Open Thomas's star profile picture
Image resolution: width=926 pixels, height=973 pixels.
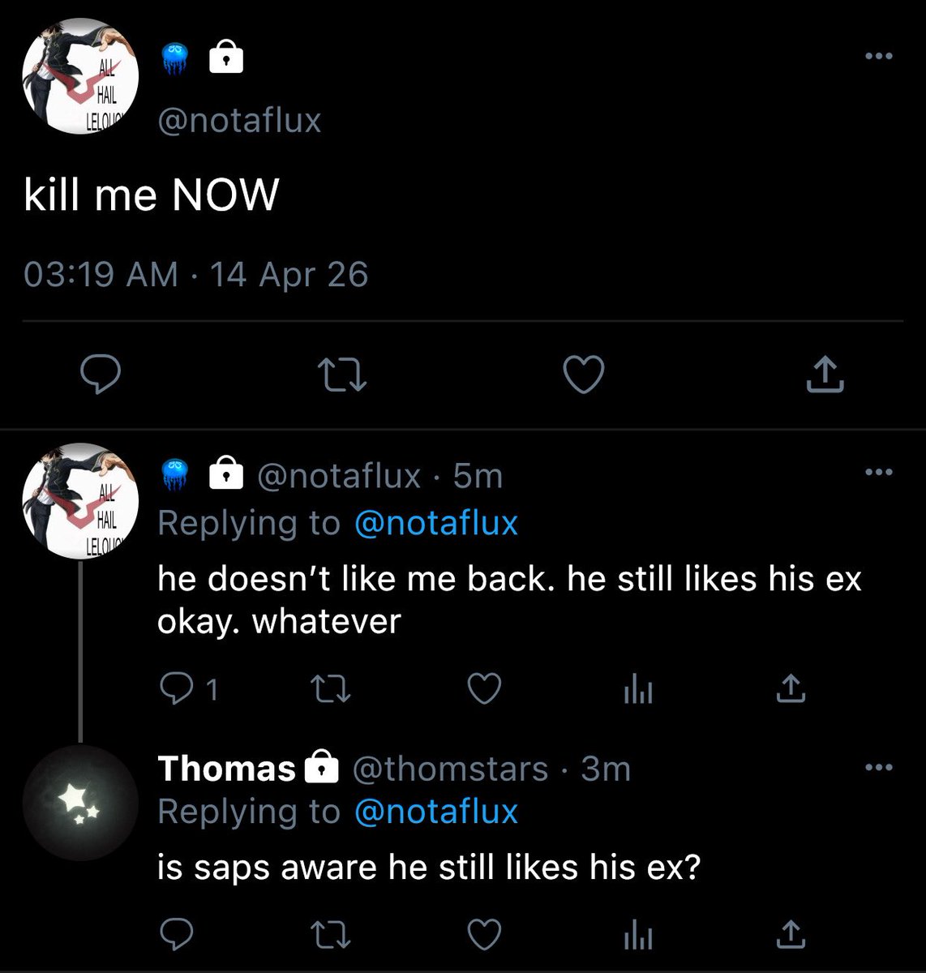click(x=80, y=803)
